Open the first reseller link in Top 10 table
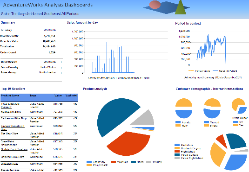Screen dimensions: 249x172 [10, 106]
